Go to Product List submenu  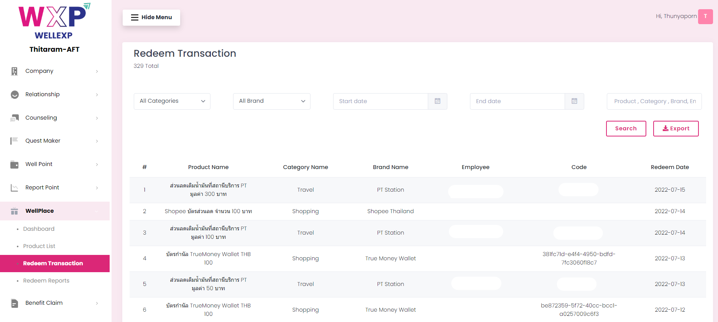39,246
